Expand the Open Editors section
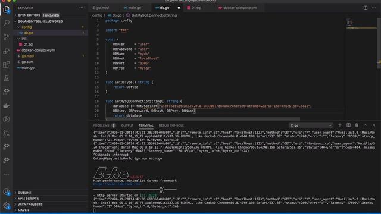The height and width of the screenshot is (214, 381). [x=51, y=15]
